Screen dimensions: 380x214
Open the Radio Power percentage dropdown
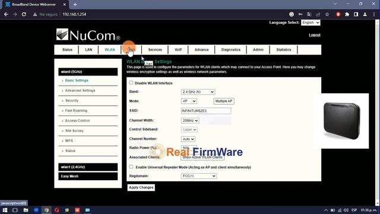189,148
